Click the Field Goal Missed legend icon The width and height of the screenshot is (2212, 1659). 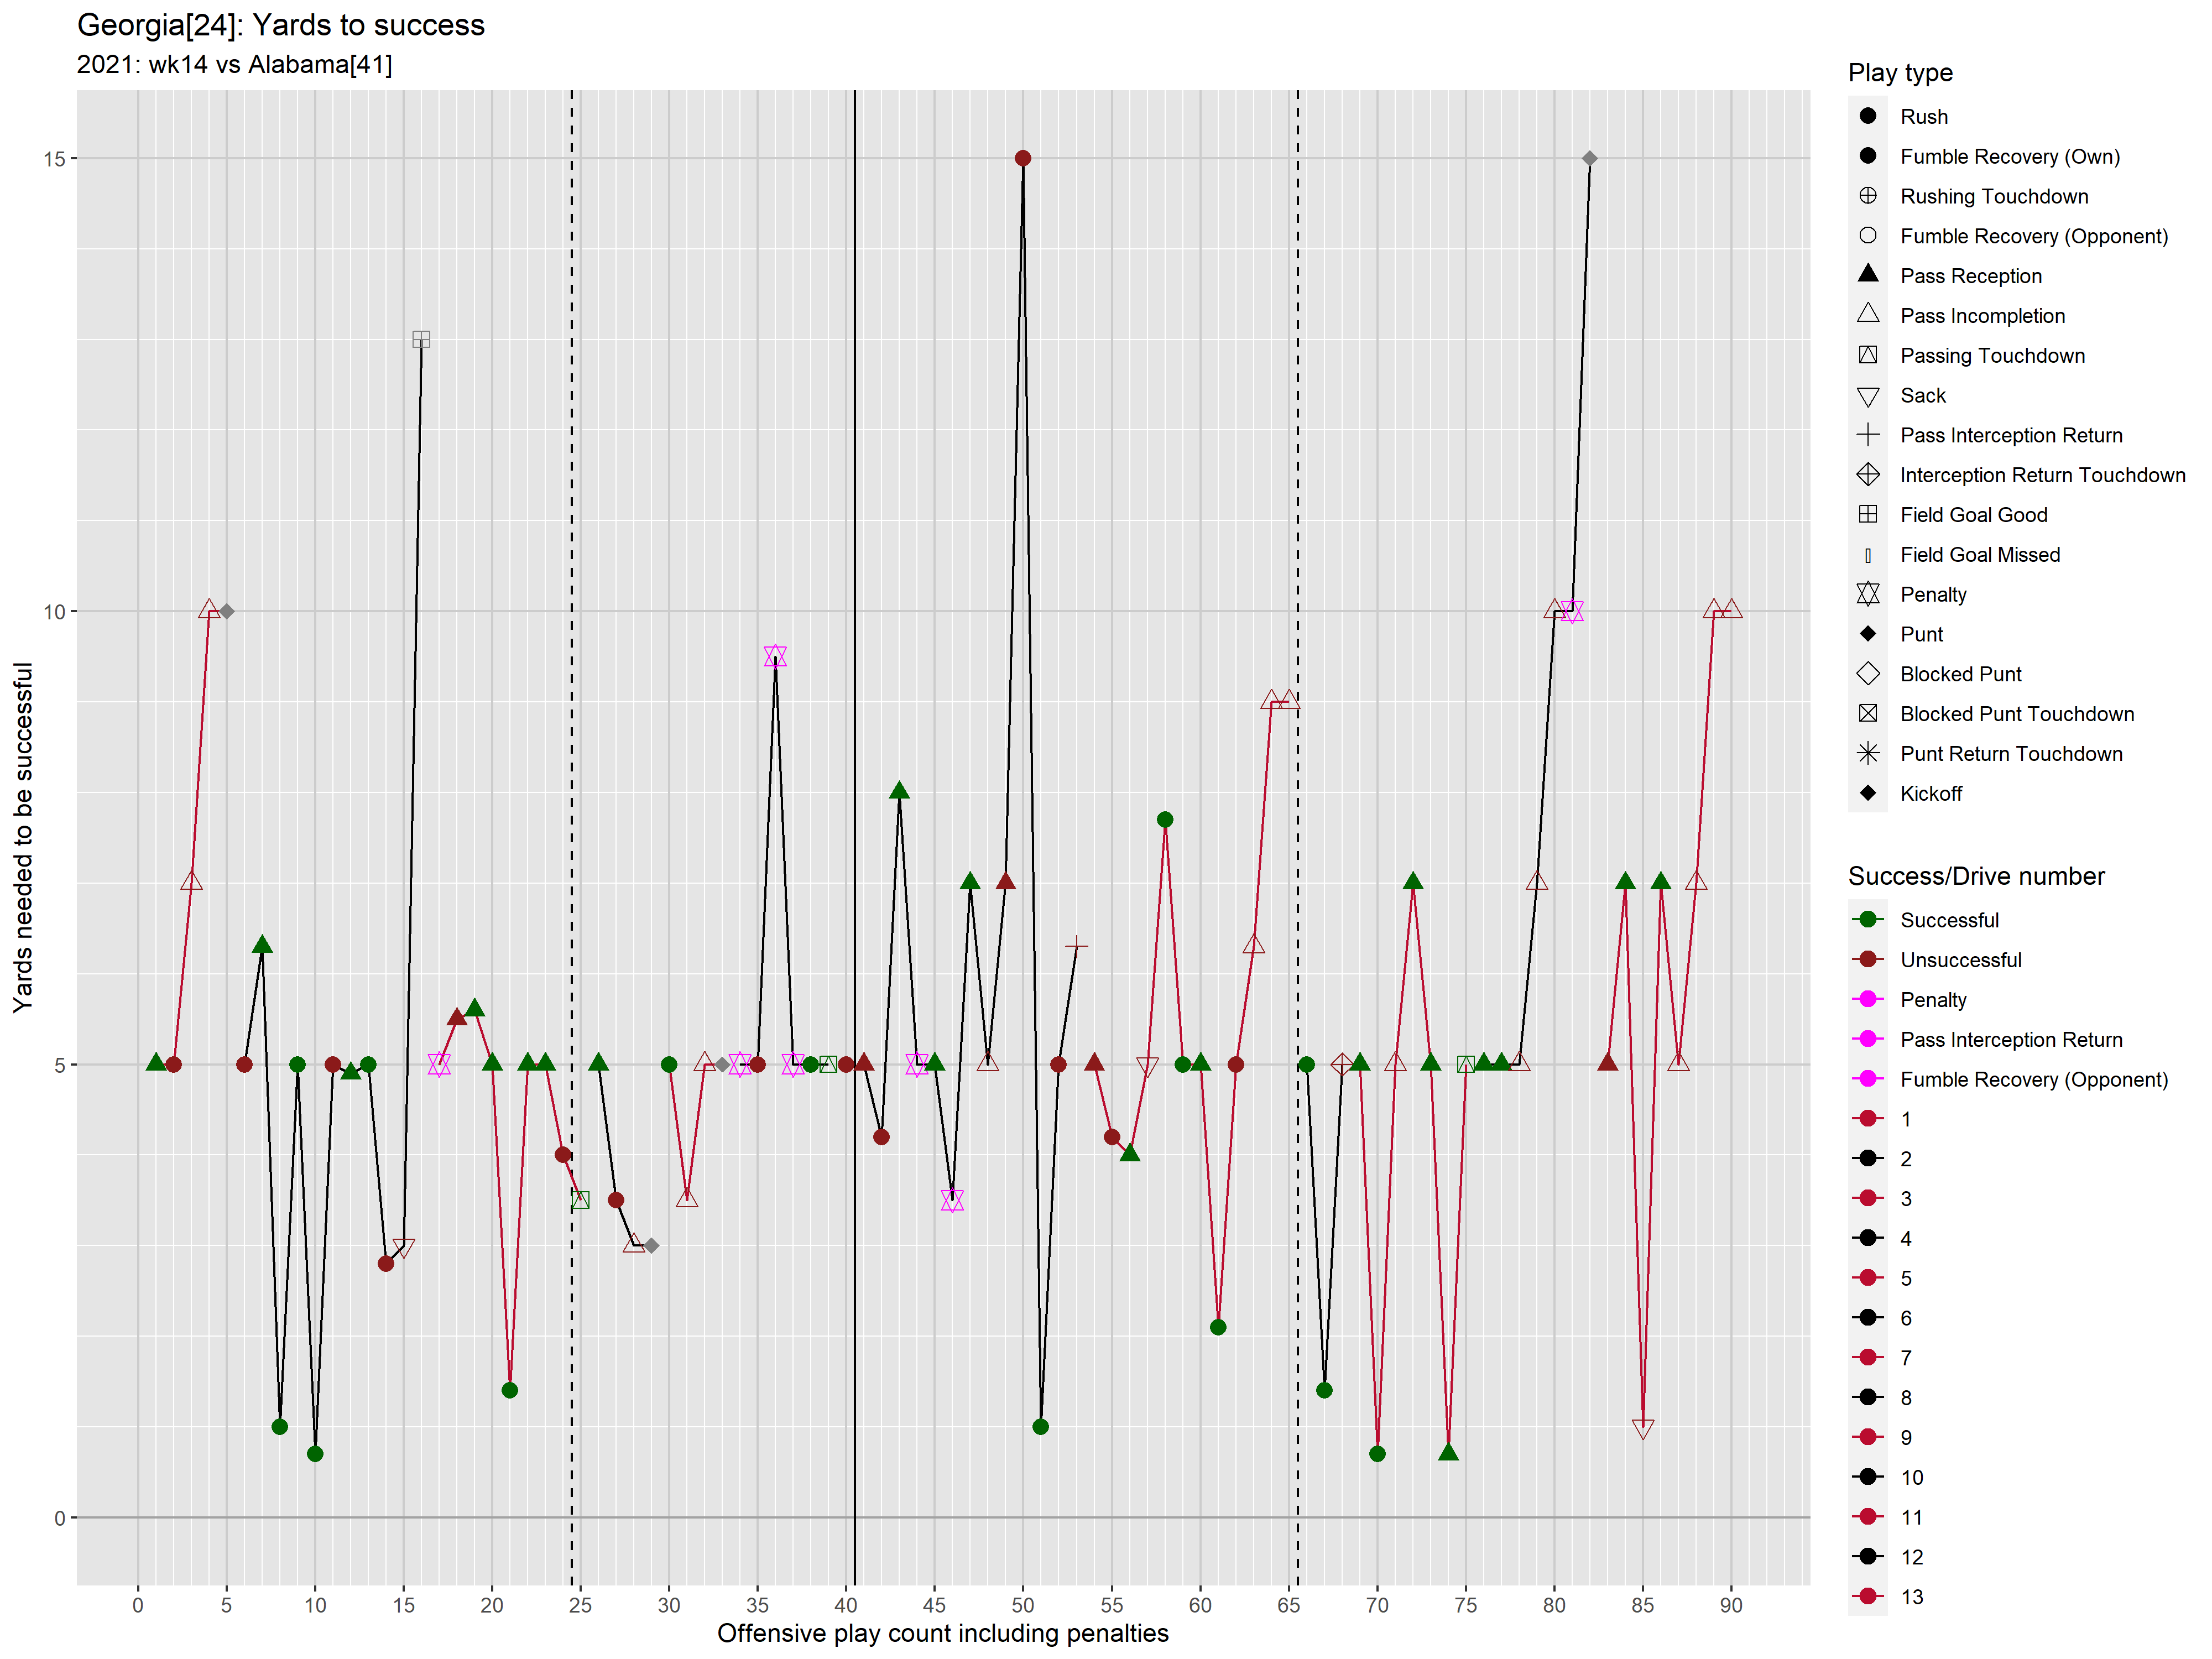tap(1867, 555)
